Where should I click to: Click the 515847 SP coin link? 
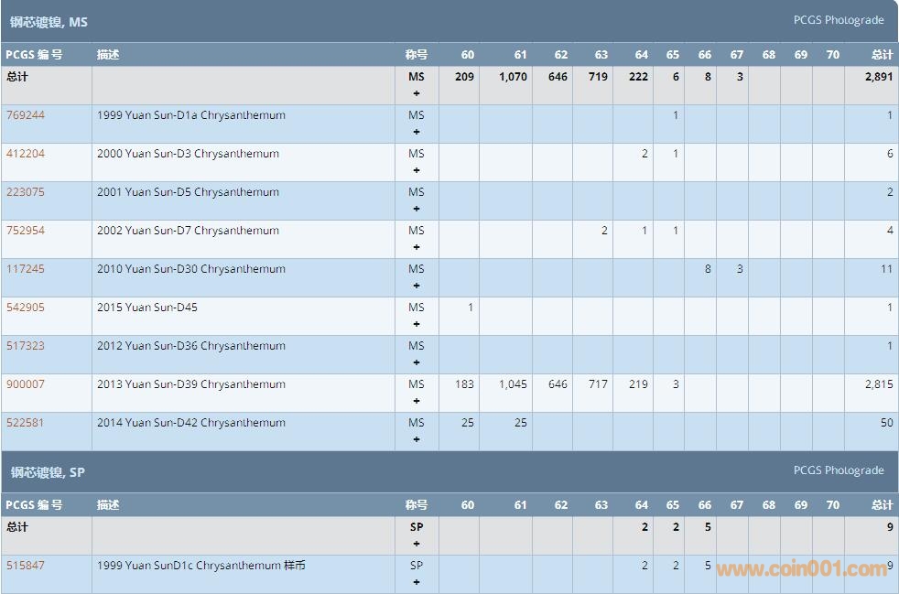click(26, 566)
